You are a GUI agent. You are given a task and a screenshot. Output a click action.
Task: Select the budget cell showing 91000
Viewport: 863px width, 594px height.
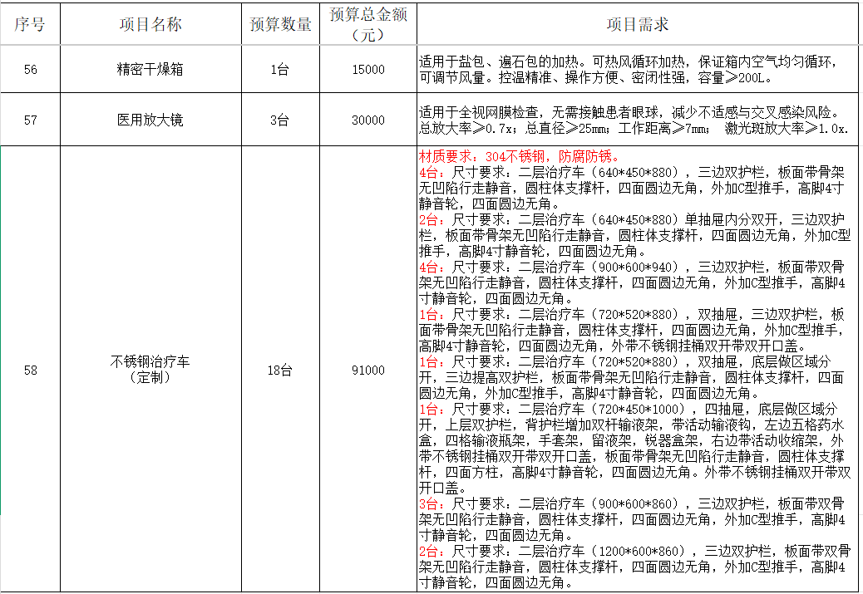368,370
